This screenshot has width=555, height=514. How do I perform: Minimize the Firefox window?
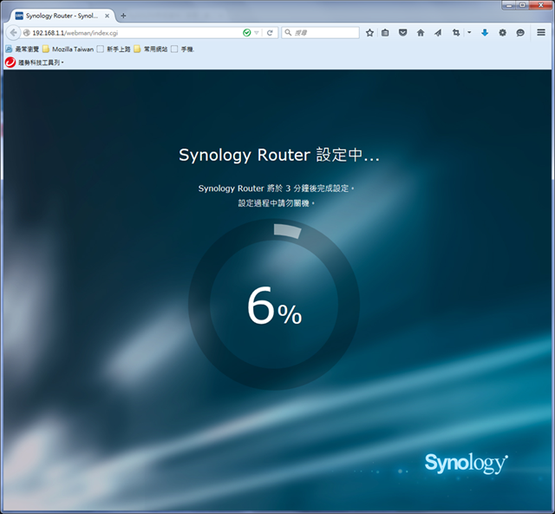coord(509,5)
